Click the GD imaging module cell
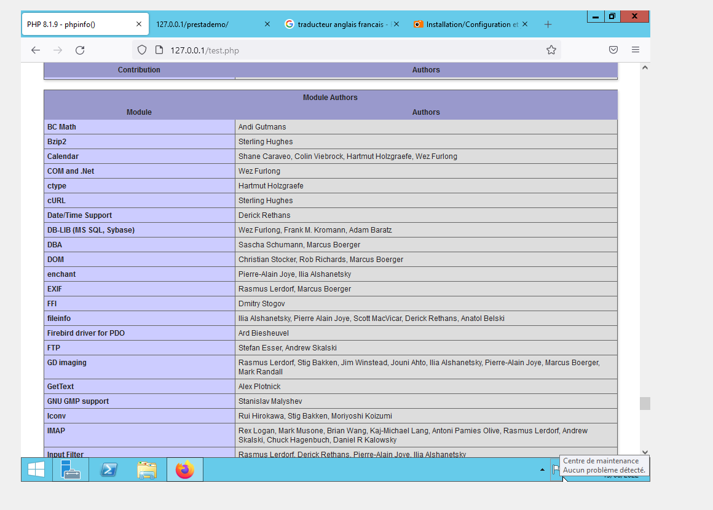The width and height of the screenshot is (713, 510). (x=139, y=367)
